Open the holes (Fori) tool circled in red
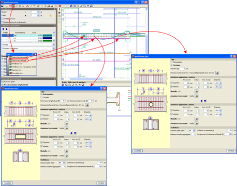 click(13, 6)
